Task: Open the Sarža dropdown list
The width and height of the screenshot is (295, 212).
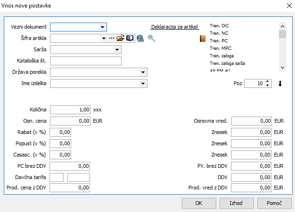Action: click(117, 50)
